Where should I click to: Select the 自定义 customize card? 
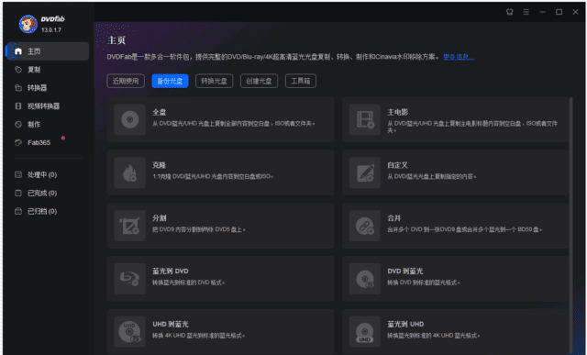coord(455,172)
